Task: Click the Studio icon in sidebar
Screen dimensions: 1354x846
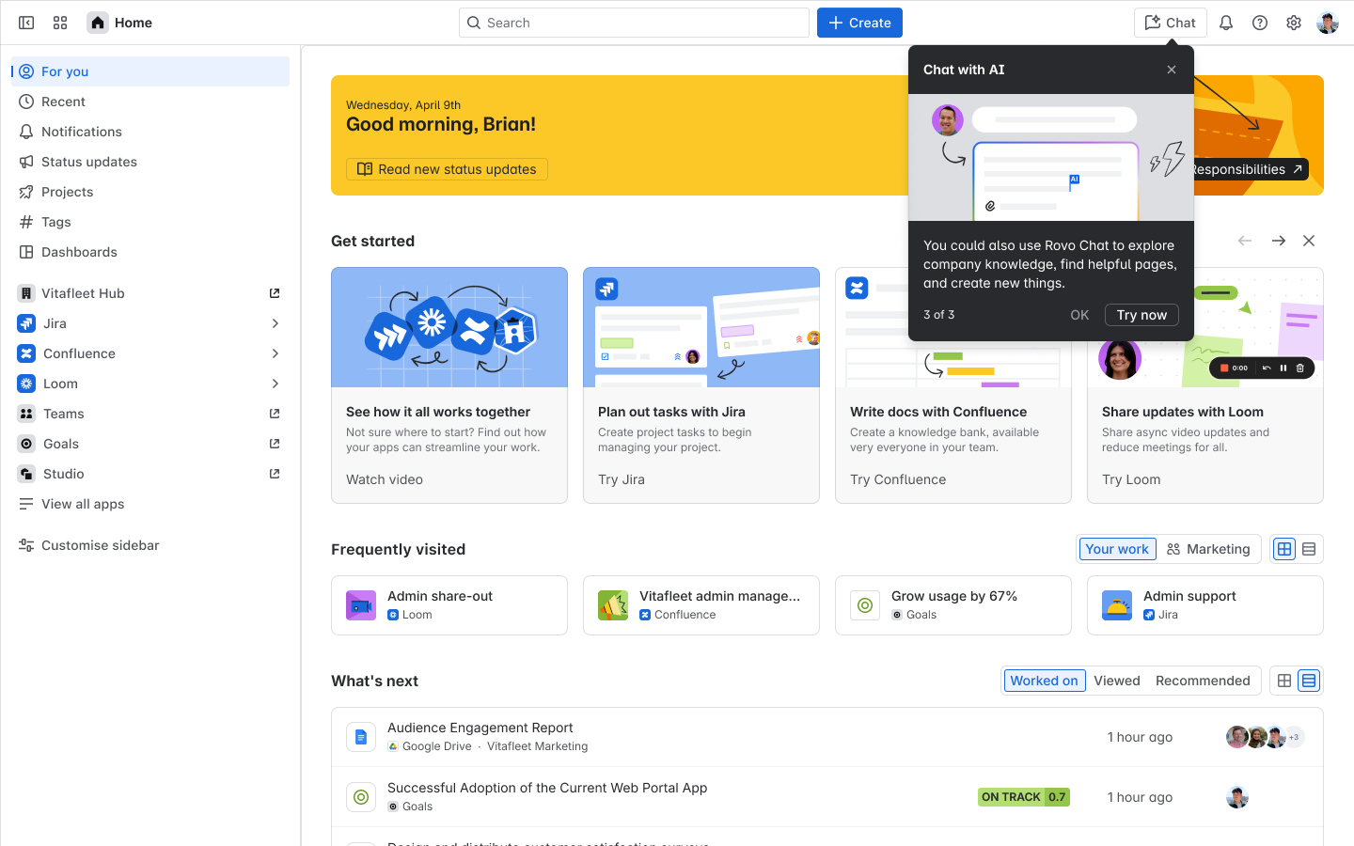Action: coord(26,474)
